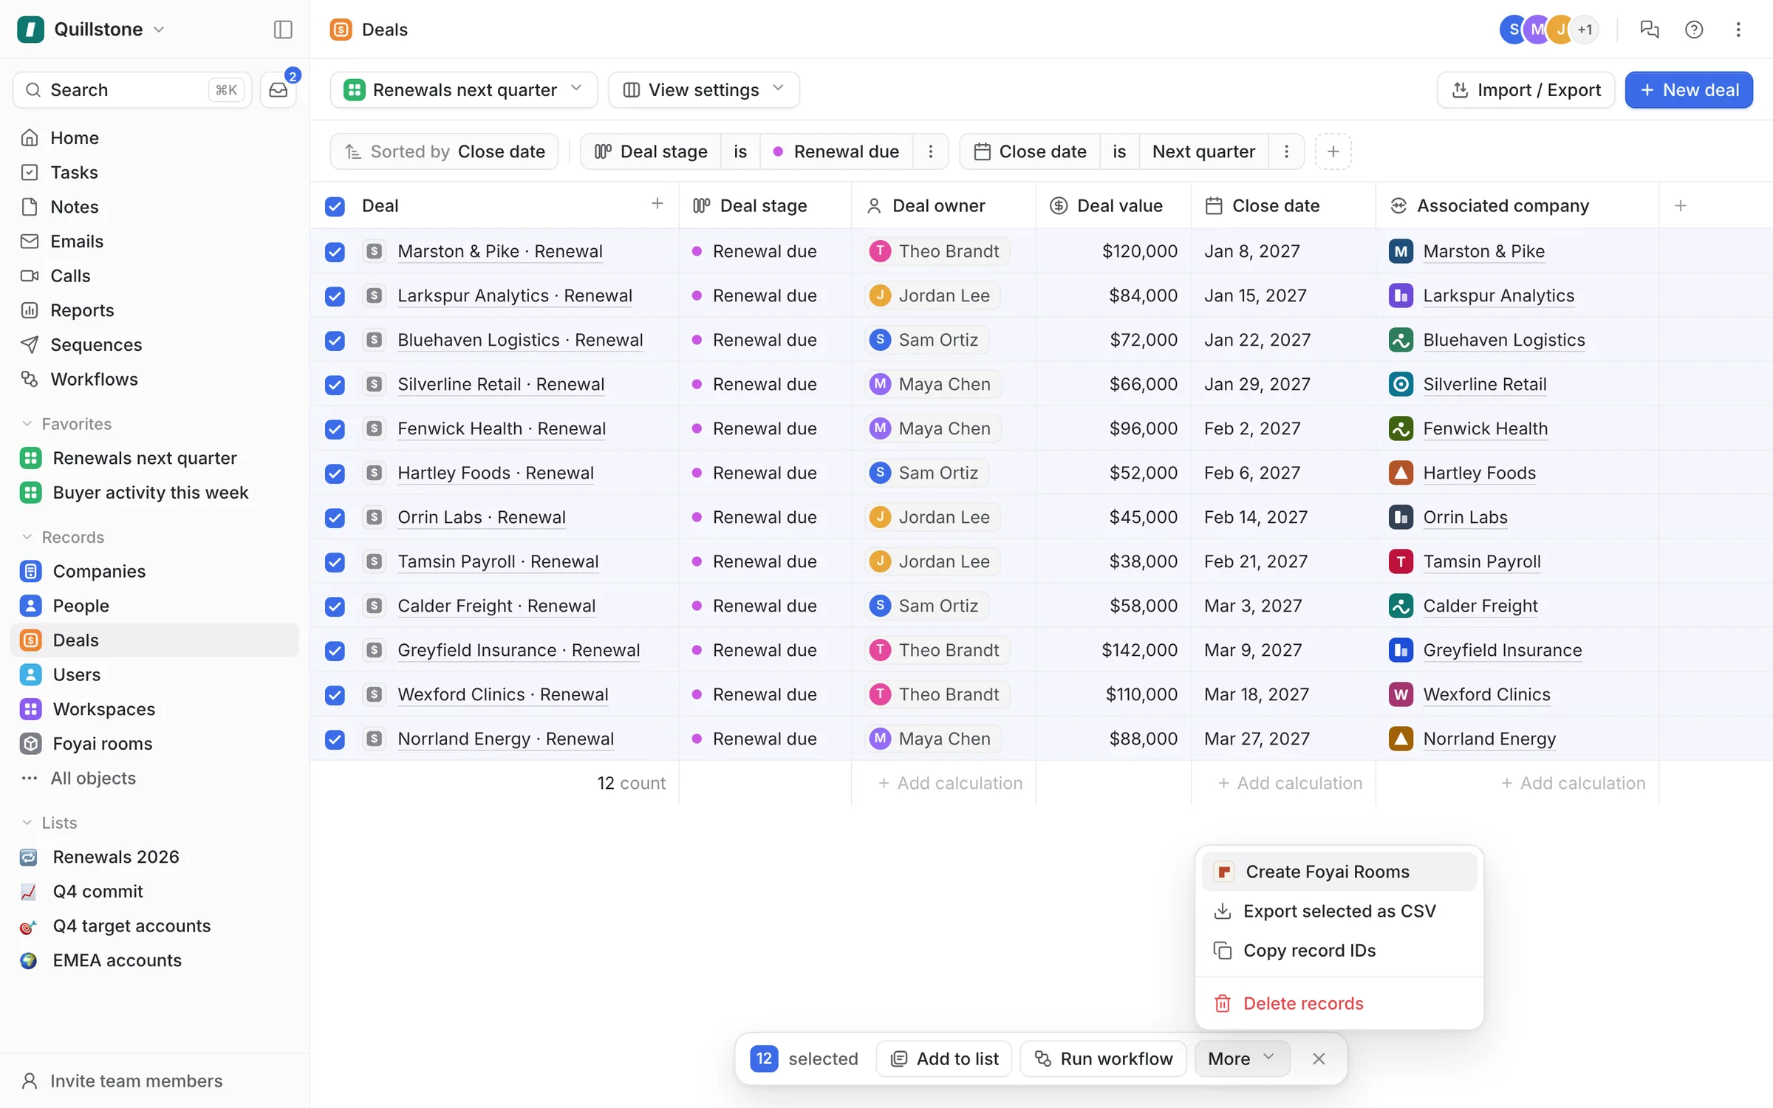The image size is (1773, 1108).
Task: Uncheck Hartley Foods renewal row
Action: [x=335, y=473]
